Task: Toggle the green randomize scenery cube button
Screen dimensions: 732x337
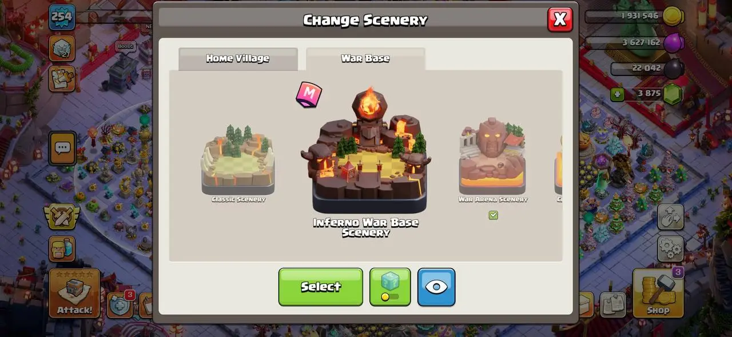Action: point(390,287)
